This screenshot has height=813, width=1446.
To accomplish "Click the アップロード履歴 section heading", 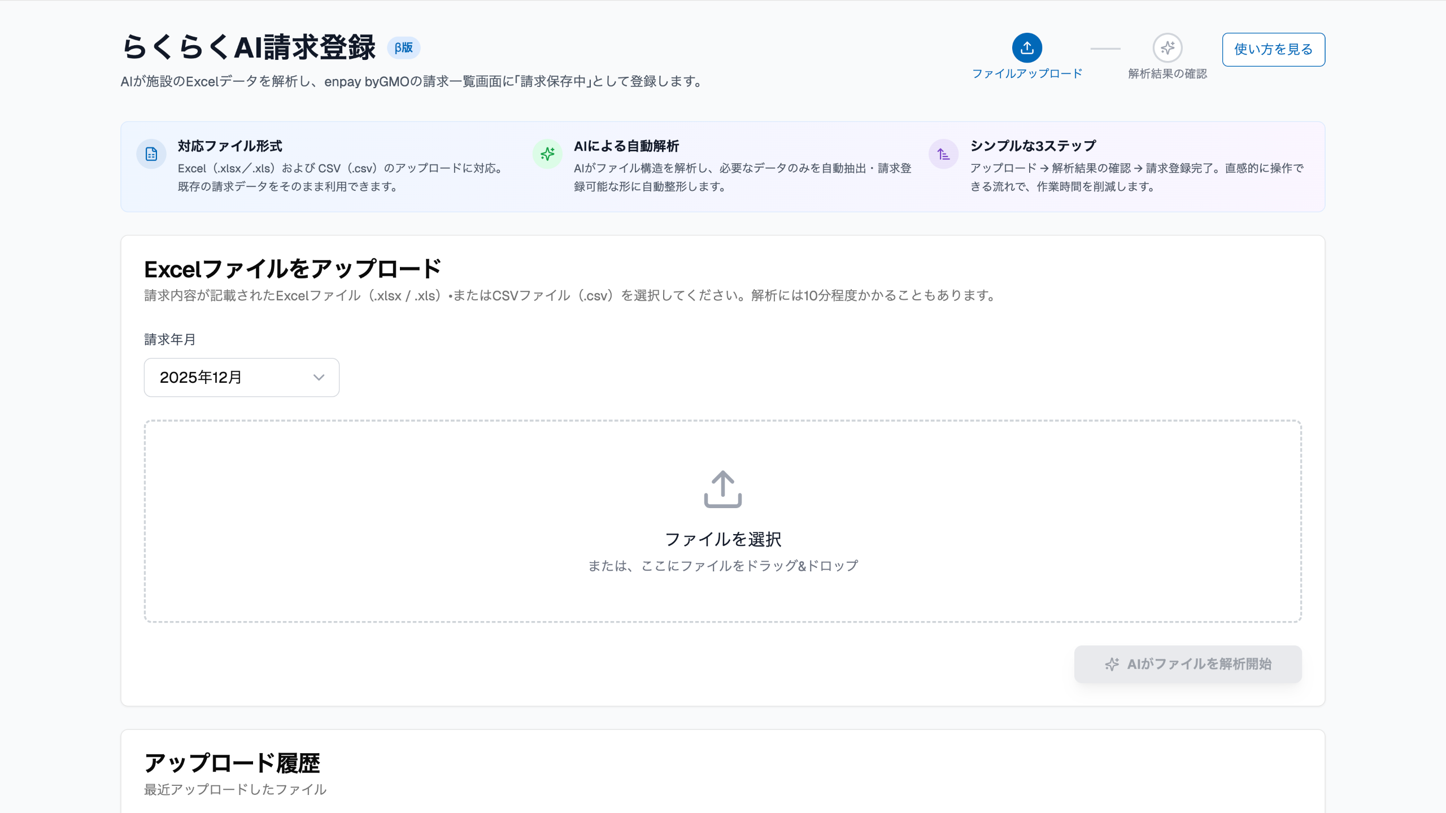I will (232, 763).
